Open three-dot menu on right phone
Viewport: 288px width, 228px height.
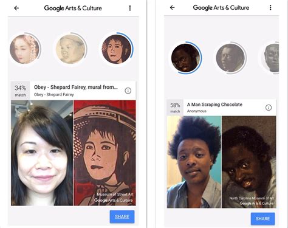(x=270, y=8)
